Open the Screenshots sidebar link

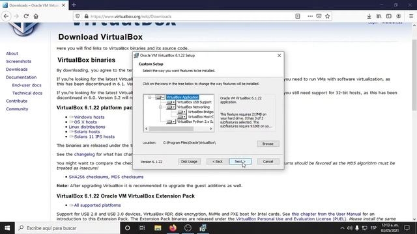pyautogui.click(x=19, y=62)
